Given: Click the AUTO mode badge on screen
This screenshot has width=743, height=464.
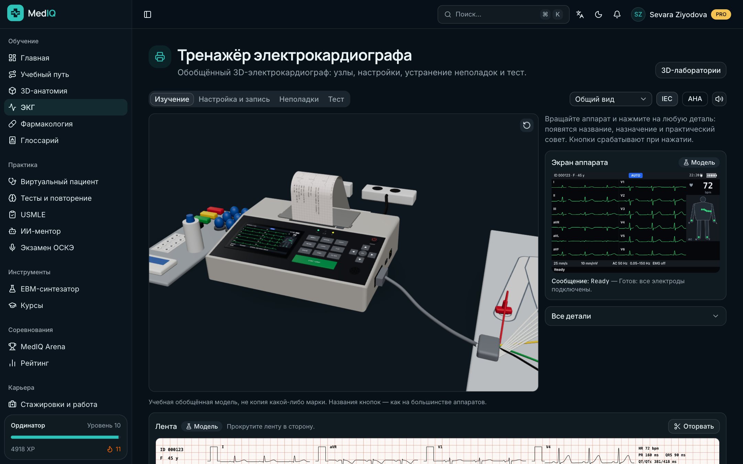Looking at the screenshot, I should (x=635, y=175).
